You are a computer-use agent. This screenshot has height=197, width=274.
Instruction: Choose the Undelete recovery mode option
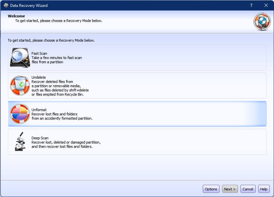pyautogui.click(x=137, y=86)
